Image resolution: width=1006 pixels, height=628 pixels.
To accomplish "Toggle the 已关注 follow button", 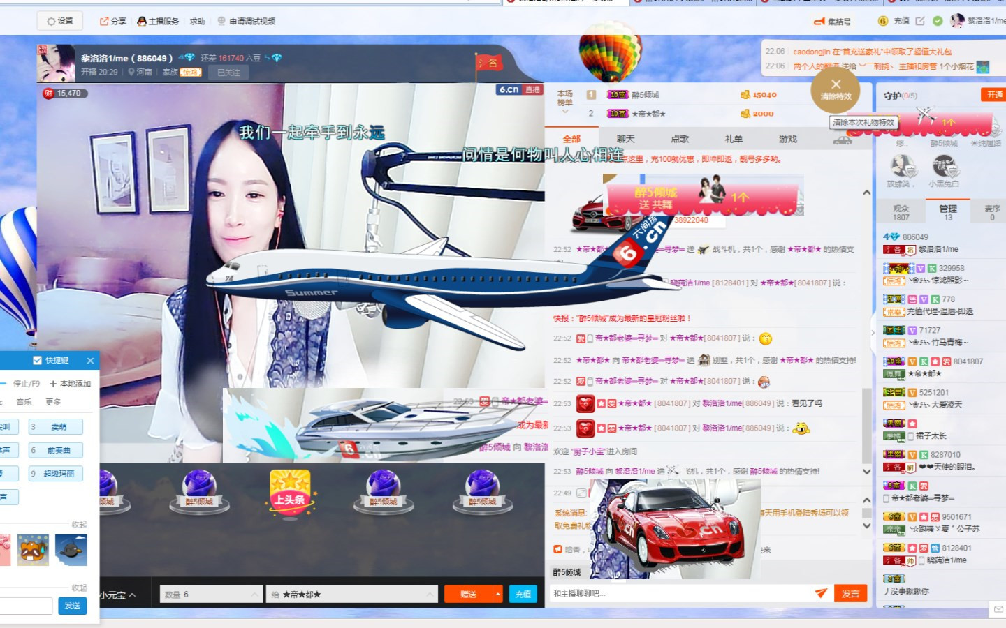I will coord(228,73).
